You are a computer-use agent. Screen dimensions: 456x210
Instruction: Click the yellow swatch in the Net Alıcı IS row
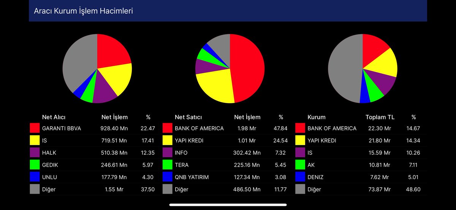pyautogui.click(x=35, y=140)
